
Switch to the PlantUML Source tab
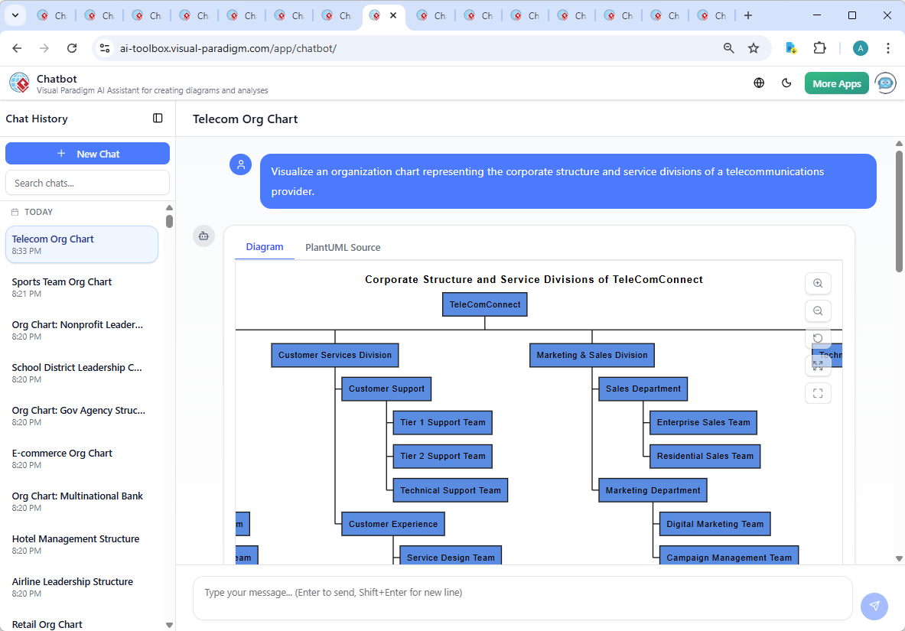(343, 247)
